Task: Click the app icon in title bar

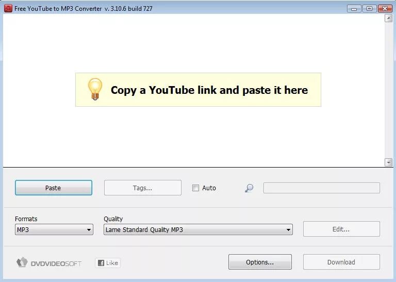Action: 8,8
